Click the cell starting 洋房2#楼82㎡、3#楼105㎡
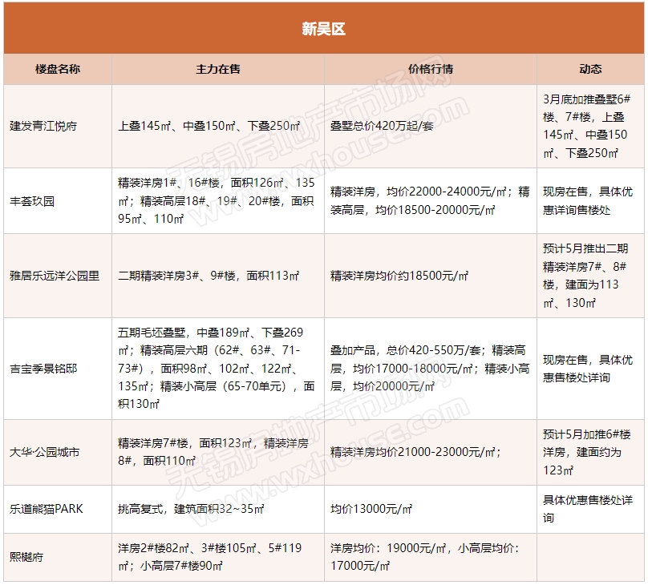The image size is (648, 585). [218, 557]
